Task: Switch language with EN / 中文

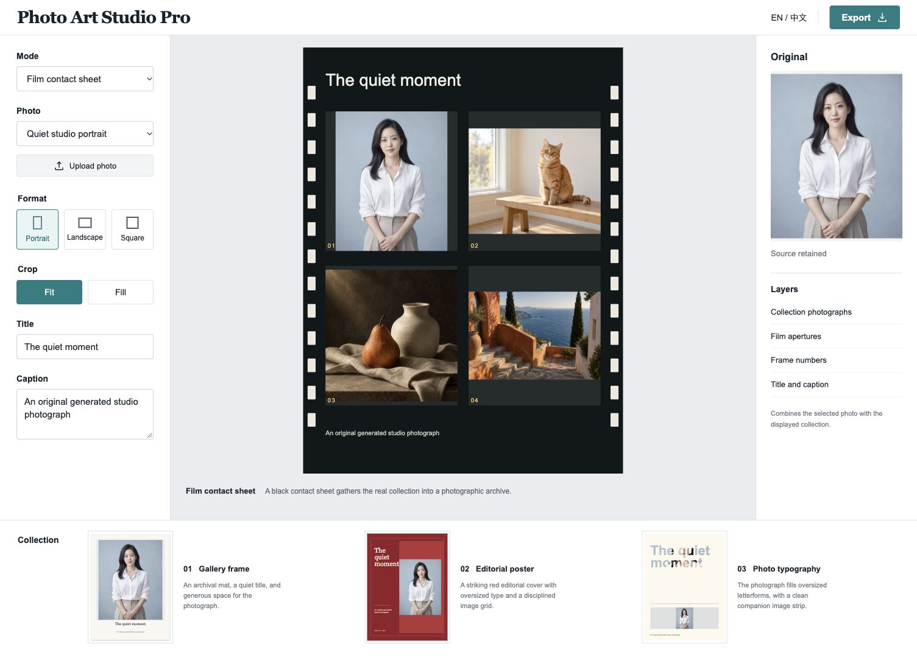Action: pyautogui.click(x=788, y=18)
